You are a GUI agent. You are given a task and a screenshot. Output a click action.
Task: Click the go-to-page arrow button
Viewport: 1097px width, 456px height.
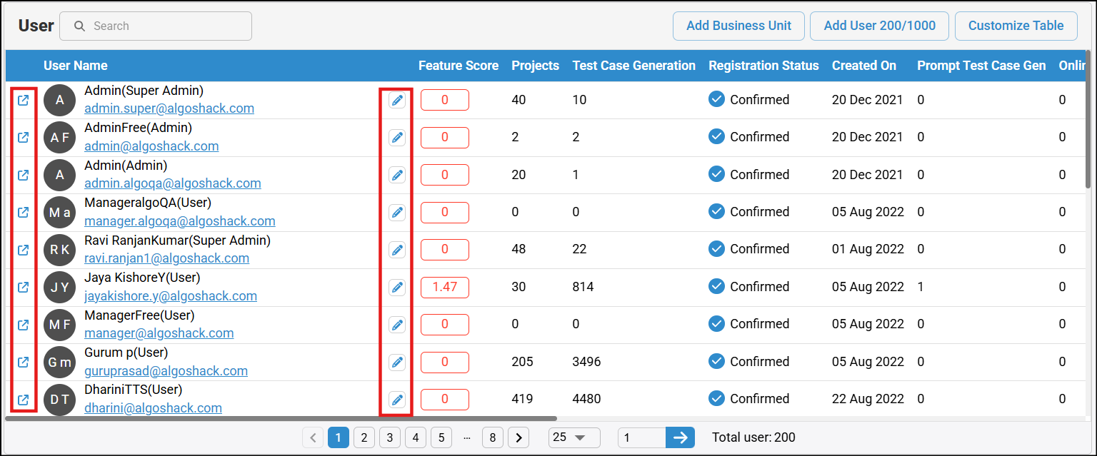(680, 437)
